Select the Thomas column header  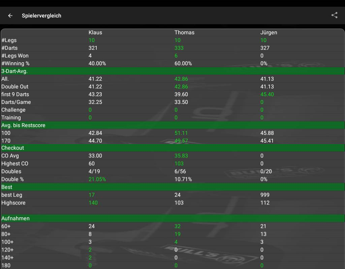(x=184, y=33)
